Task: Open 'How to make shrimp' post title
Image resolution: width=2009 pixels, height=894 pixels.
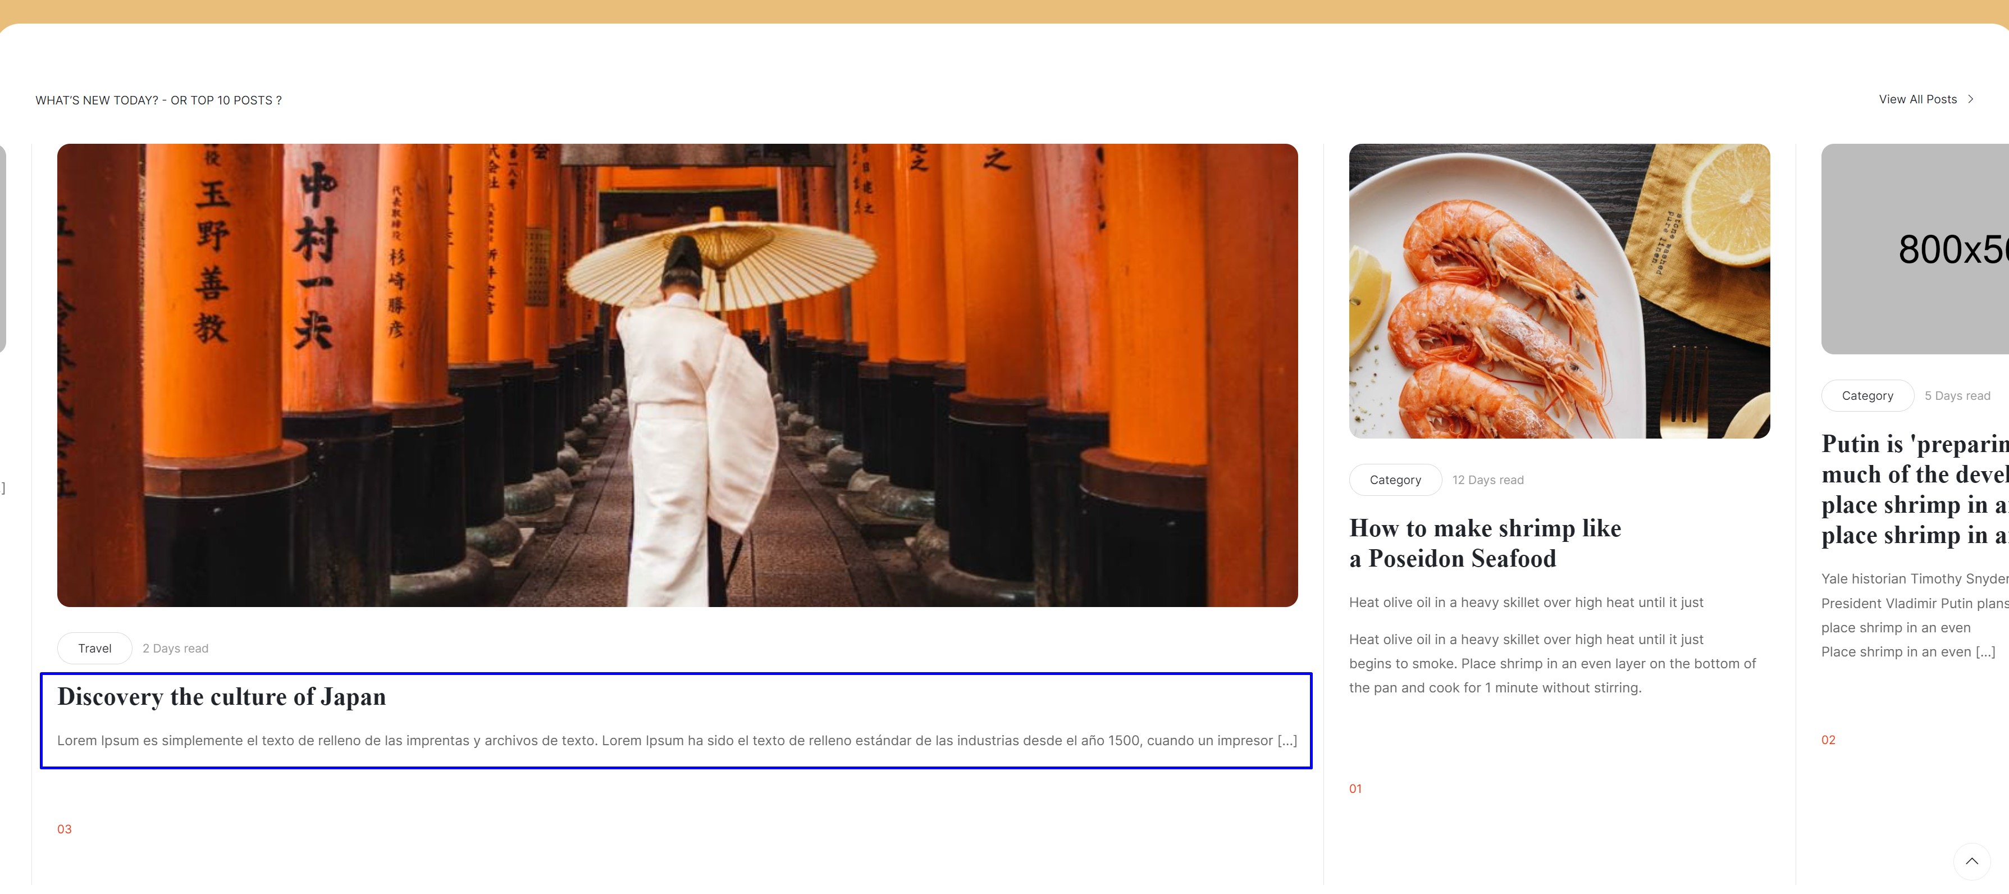Action: point(1484,543)
